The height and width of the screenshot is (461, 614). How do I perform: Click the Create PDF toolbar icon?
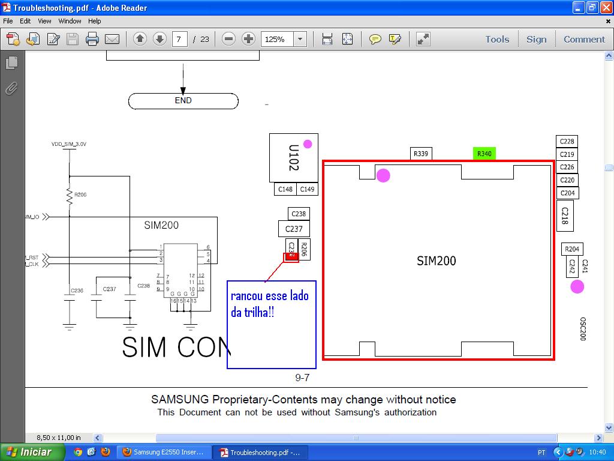coord(13,39)
